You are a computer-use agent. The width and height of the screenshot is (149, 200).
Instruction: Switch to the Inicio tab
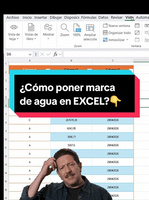(x=27, y=17)
